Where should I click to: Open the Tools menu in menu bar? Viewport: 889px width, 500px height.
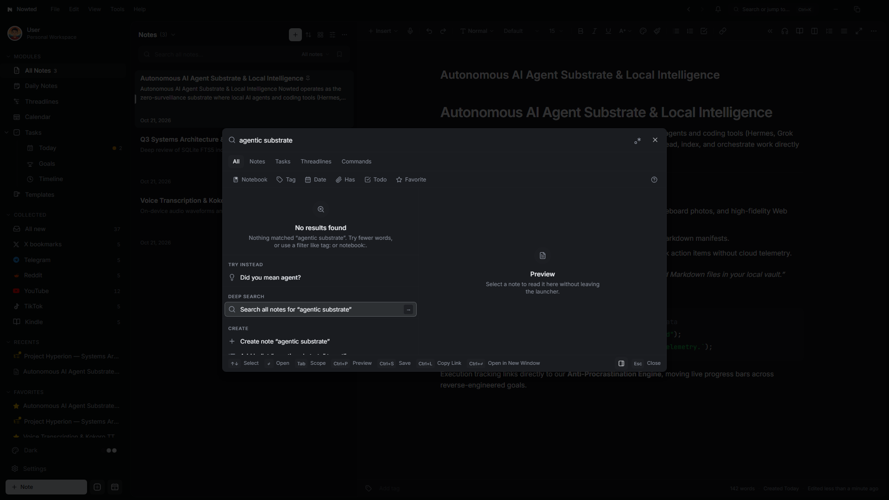pyautogui.click(x=117, y=9)
